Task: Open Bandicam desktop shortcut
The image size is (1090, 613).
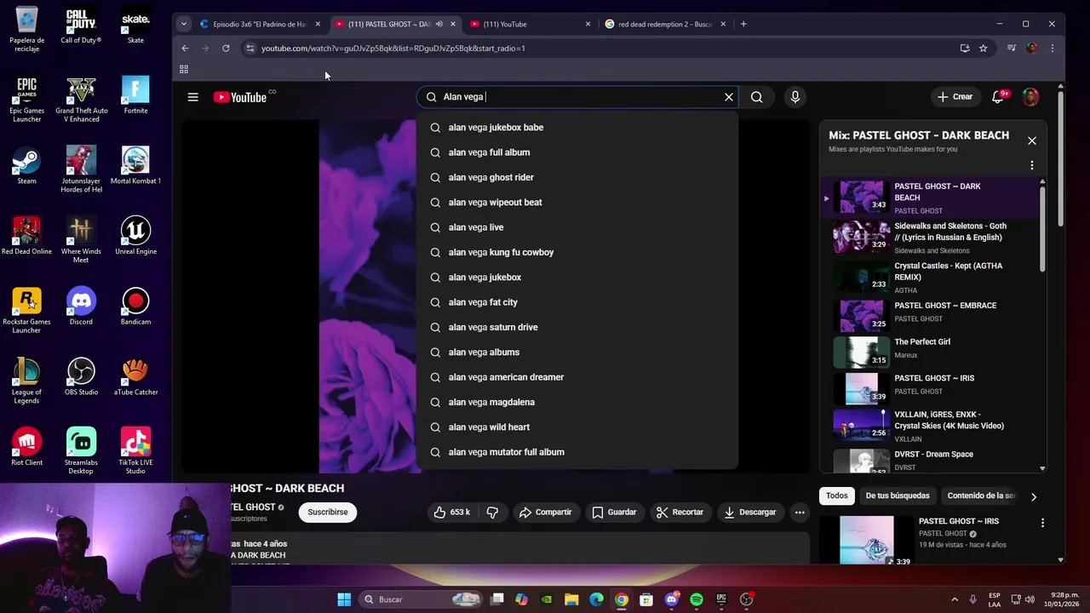Action: point(135,306)
